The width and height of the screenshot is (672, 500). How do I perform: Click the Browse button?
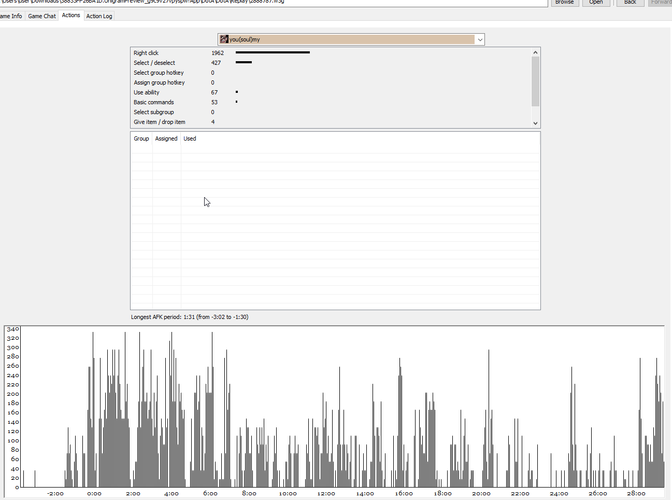[x=564, y=2]
